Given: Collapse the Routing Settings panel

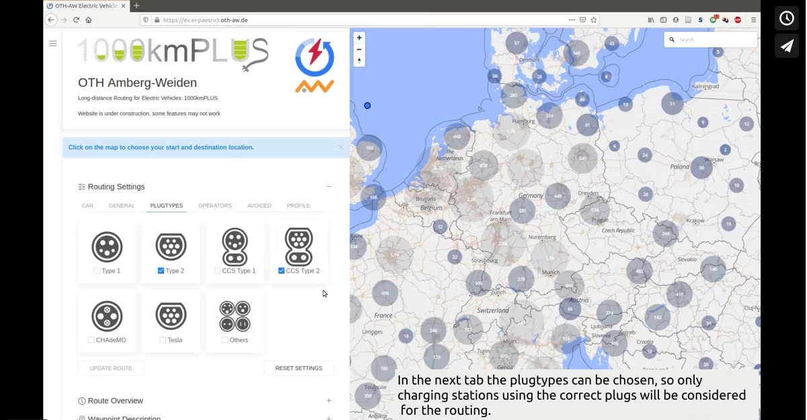Looking at the screenshot, I should tap(329, 186).
